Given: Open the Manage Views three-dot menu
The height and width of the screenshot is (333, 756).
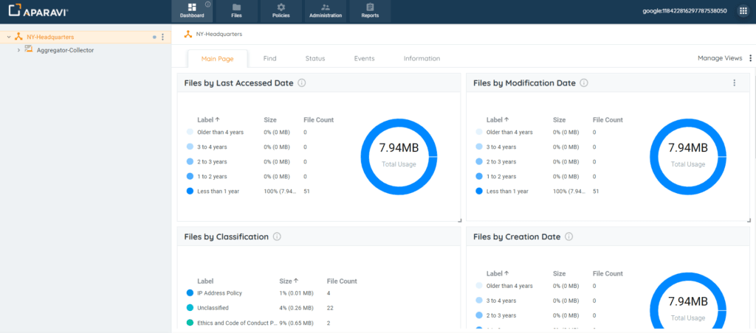Looking at the screenshot, I should tap(750, 58).
